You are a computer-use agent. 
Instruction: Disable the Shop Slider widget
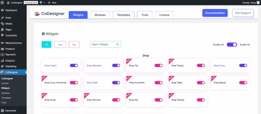[116, 83]
